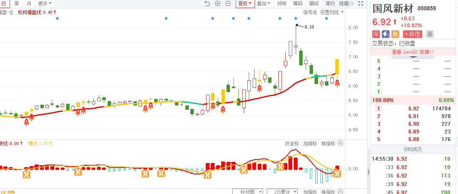Click the leftmost blue diamond signal marker
Viewport: 458px width, 194px height.
click(57, 18)
